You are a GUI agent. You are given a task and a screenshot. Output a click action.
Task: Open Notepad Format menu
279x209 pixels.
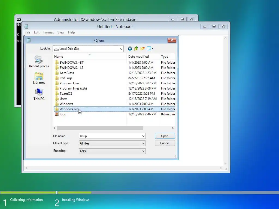click(48, 32)
